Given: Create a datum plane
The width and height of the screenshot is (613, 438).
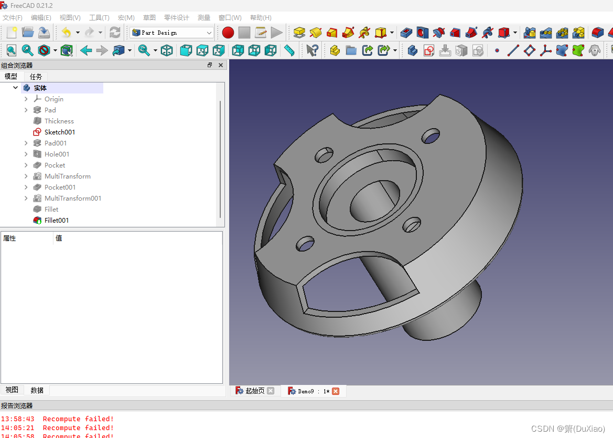Looking at the screenshot, I should point(530,50).
